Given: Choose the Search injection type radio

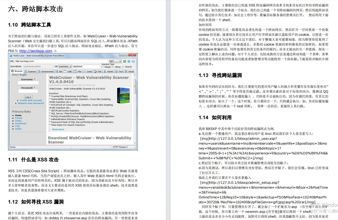Looking at the screenshot, I should (123, 67).
